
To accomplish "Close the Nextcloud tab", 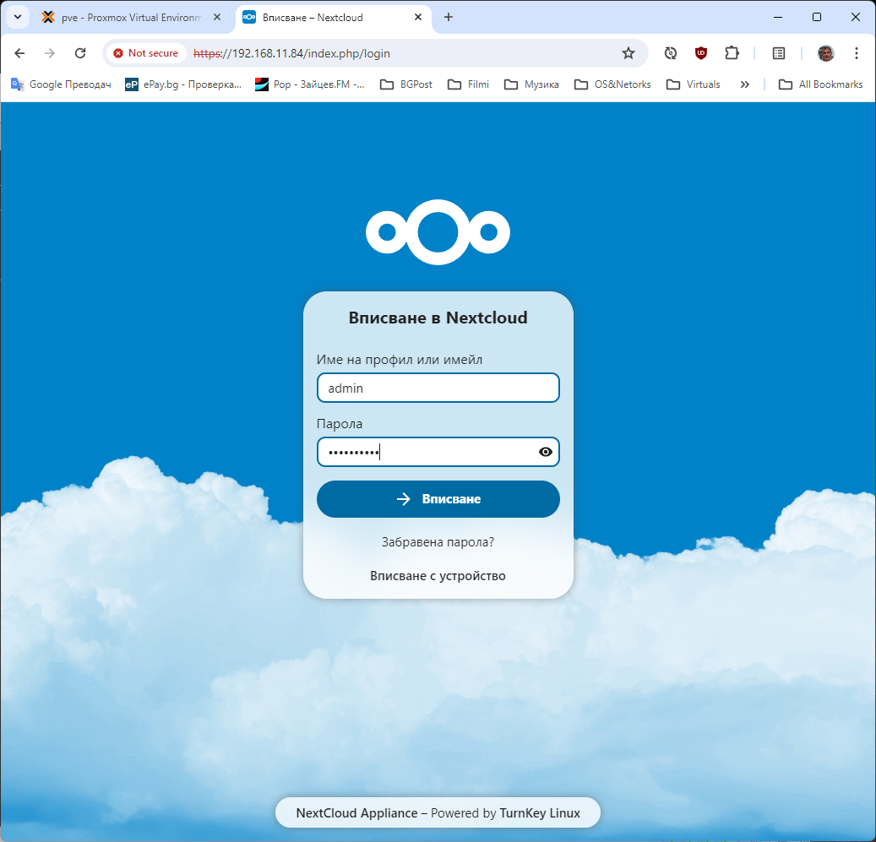I will pyautogui.click(x=418, y=17).
